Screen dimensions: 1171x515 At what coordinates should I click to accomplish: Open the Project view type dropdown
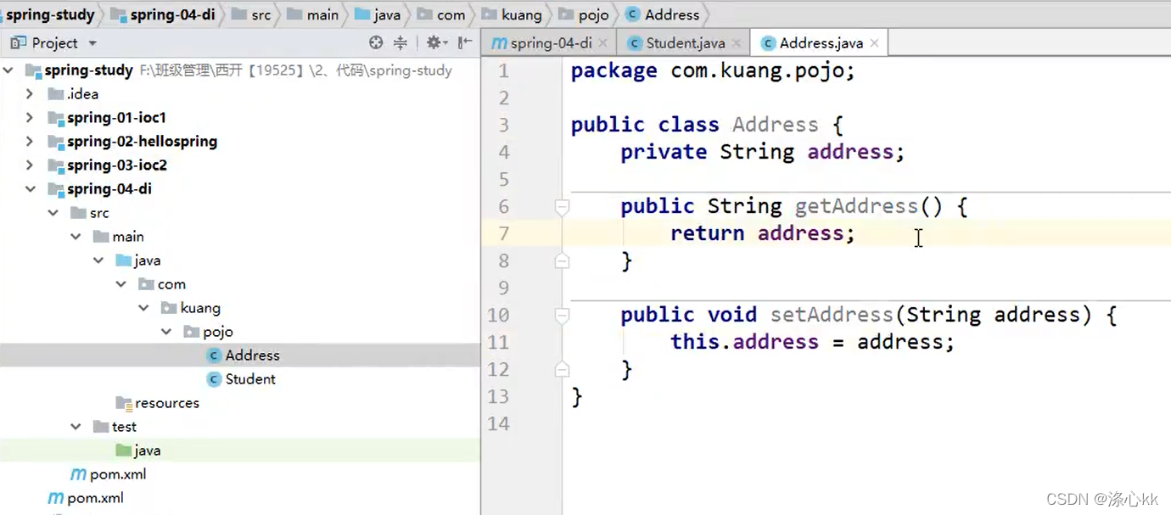92,43
